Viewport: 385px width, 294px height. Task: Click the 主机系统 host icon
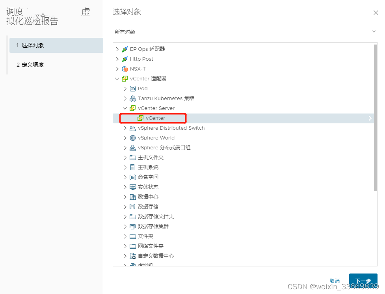(x=132, y=167)
